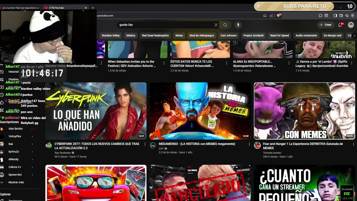This screenshot has width=357, height=201.
Task: Select the Stardew Valley filter chip
Action: tap(110, 35)
